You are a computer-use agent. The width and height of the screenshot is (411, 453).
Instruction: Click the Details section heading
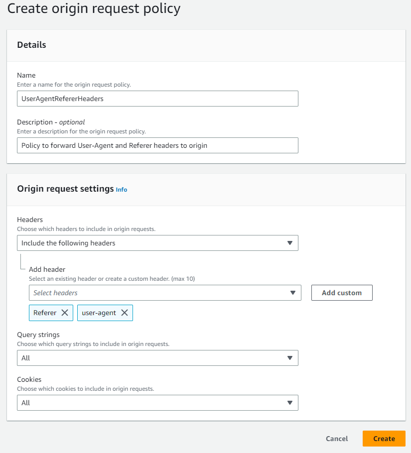pyautogui.click(x=31, y=45)
